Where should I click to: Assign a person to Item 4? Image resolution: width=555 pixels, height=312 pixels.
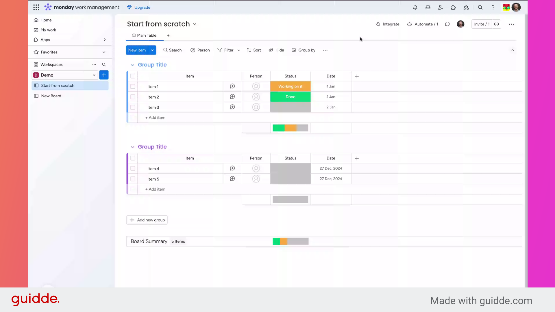tap(256, 168)
